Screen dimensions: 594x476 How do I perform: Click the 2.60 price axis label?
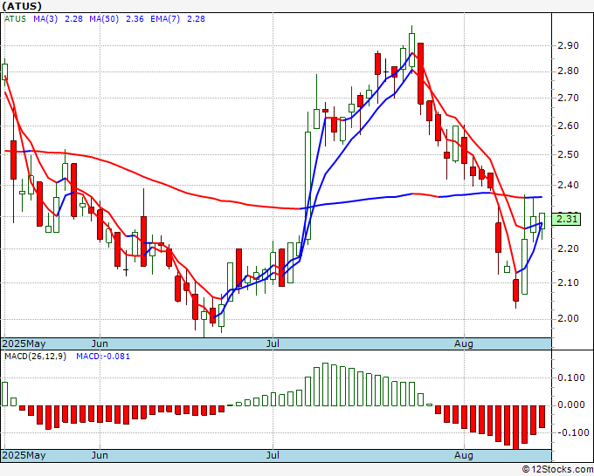[x=569, y=126]
